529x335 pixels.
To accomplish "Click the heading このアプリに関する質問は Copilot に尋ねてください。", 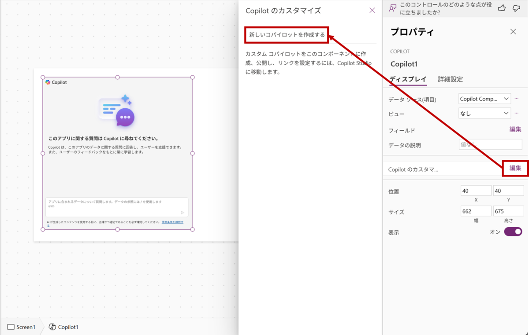I will 103,138.
